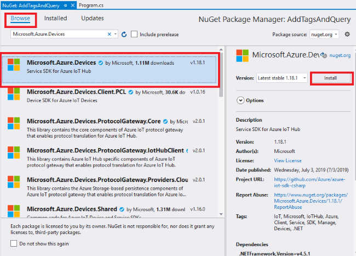Expand the Options section
The image size is (356, 256).
pyautogui.click(x=240, y=100)
